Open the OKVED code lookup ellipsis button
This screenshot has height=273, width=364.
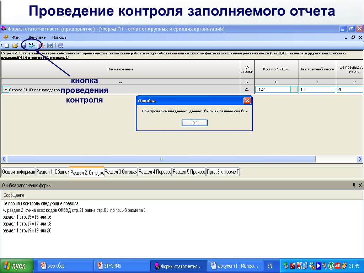tap(294, 90)
